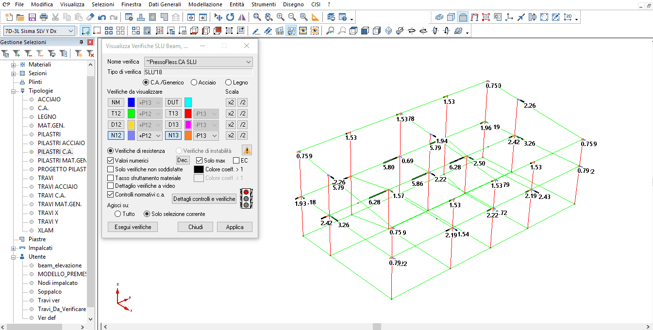Click the Print icon in toolbar
653x330 pixels.
click(x=44, y=17)
